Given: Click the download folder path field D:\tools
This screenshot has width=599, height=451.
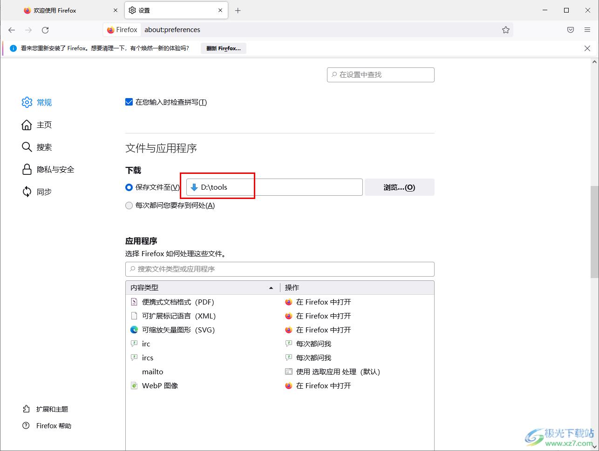Looking at the screenshot, I should point(274,187).
